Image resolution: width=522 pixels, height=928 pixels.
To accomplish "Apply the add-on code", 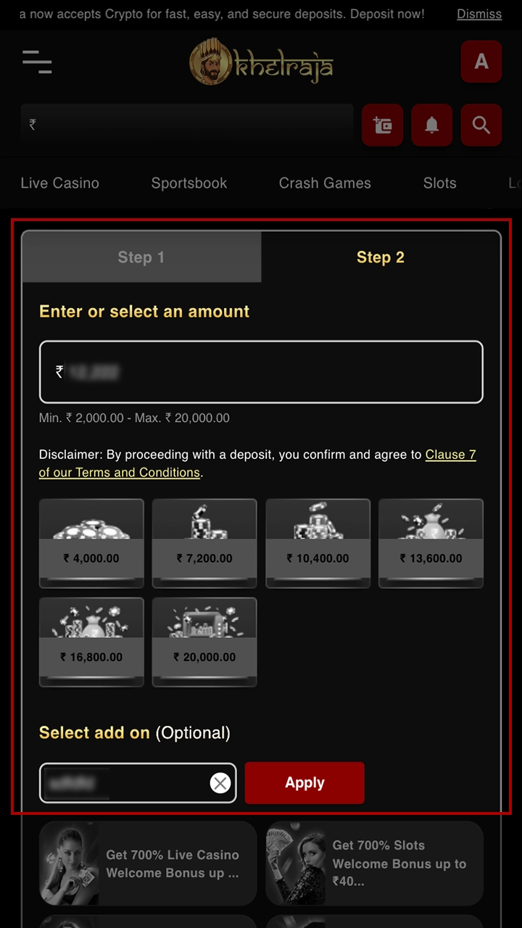I will [x=304, y=783].
